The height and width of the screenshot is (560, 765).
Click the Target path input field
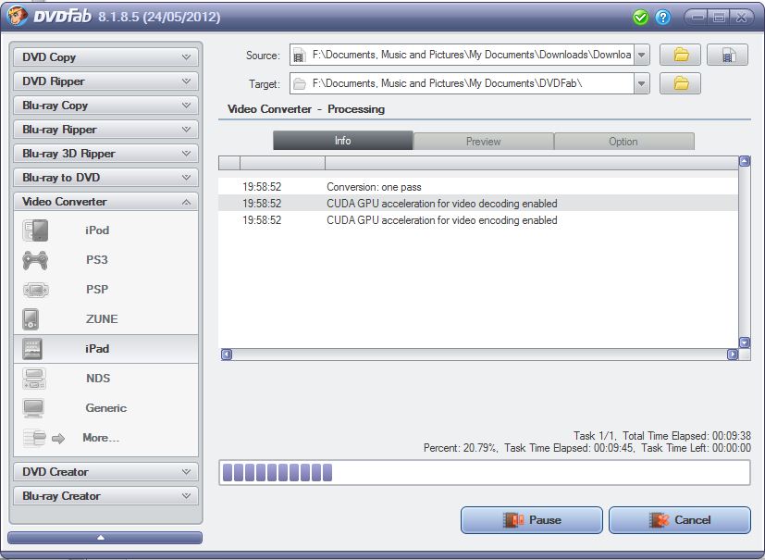pos(462,83)
